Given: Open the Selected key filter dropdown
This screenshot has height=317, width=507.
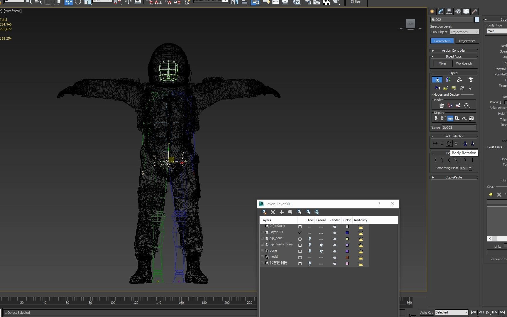Looking at the screenshot, I should (x=452, y=312).
